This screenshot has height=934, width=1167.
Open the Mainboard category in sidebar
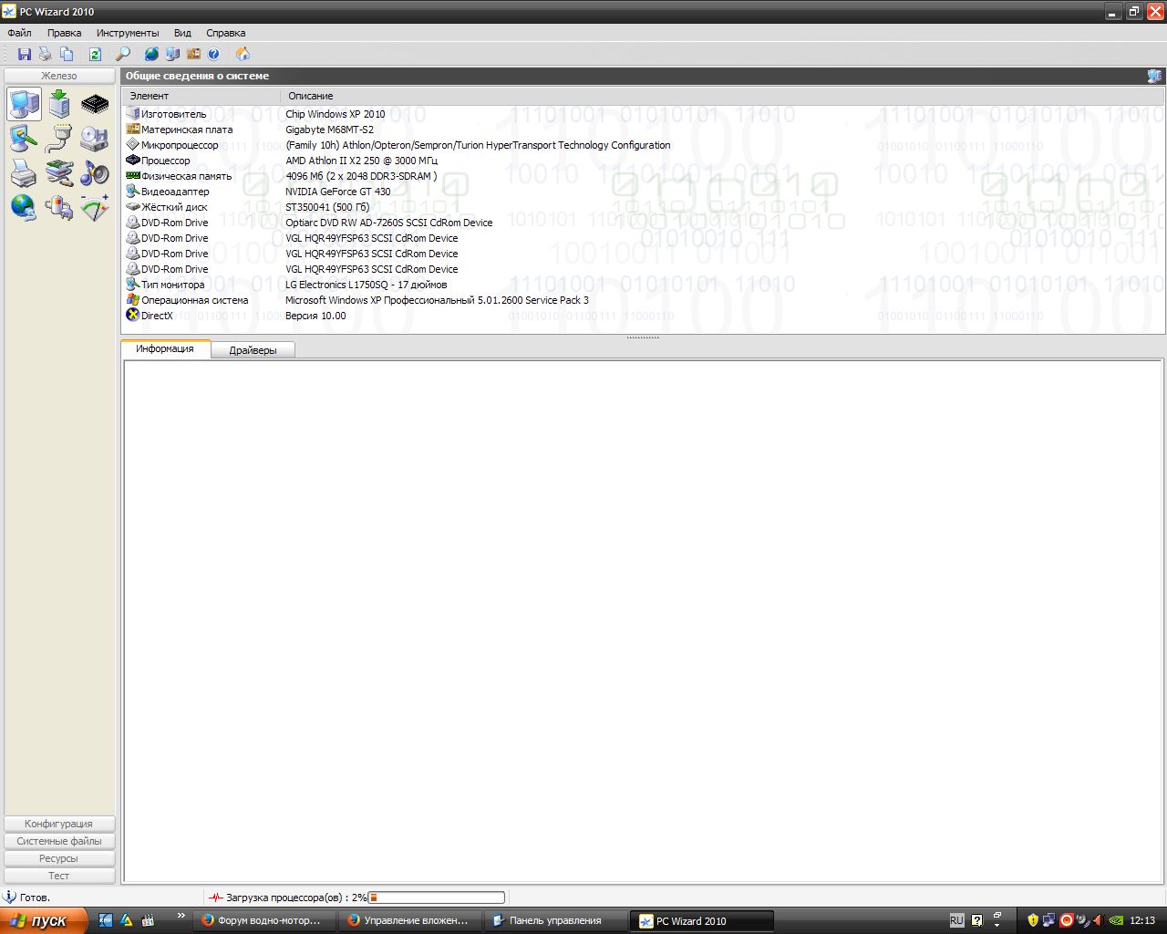coord(59,104)
